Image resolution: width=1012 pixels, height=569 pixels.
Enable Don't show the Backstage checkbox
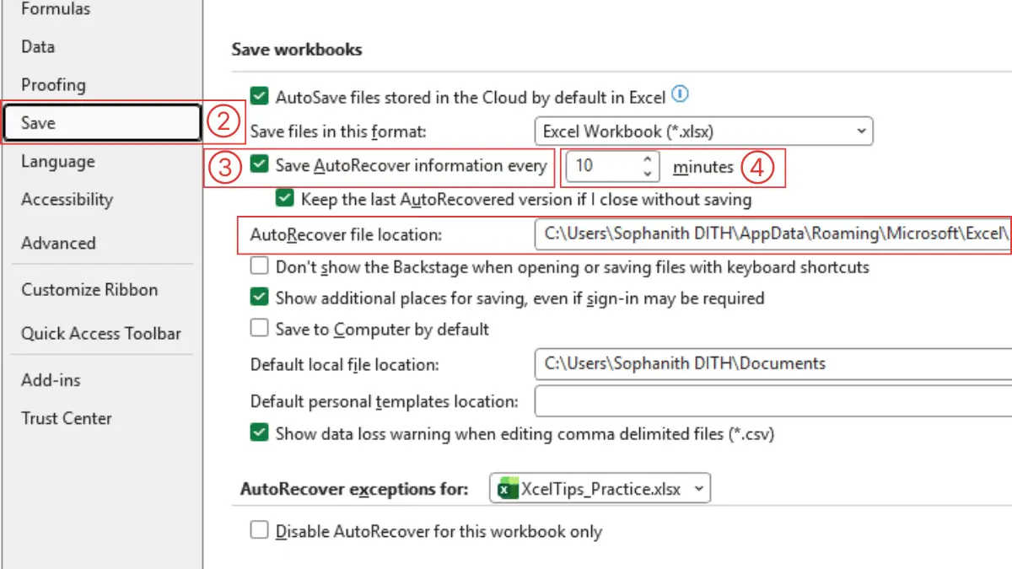coord(260,267)
